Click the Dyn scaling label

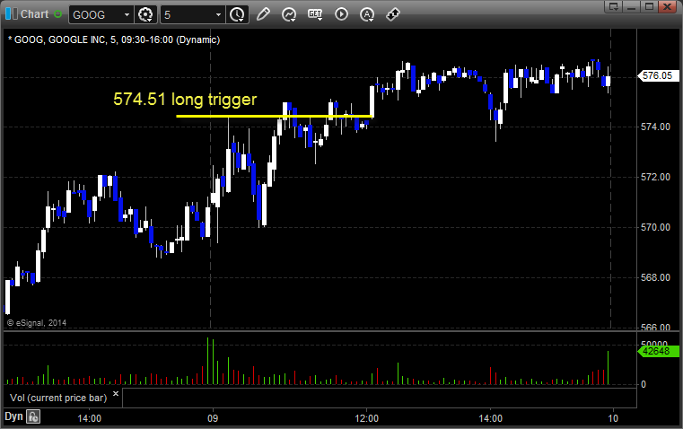(13, 416)
